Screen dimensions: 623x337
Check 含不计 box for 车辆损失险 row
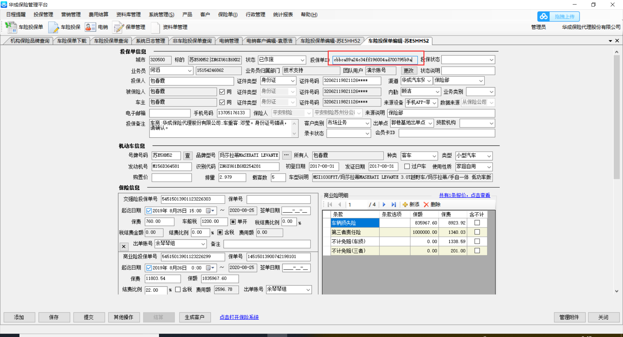pos(477,223)
